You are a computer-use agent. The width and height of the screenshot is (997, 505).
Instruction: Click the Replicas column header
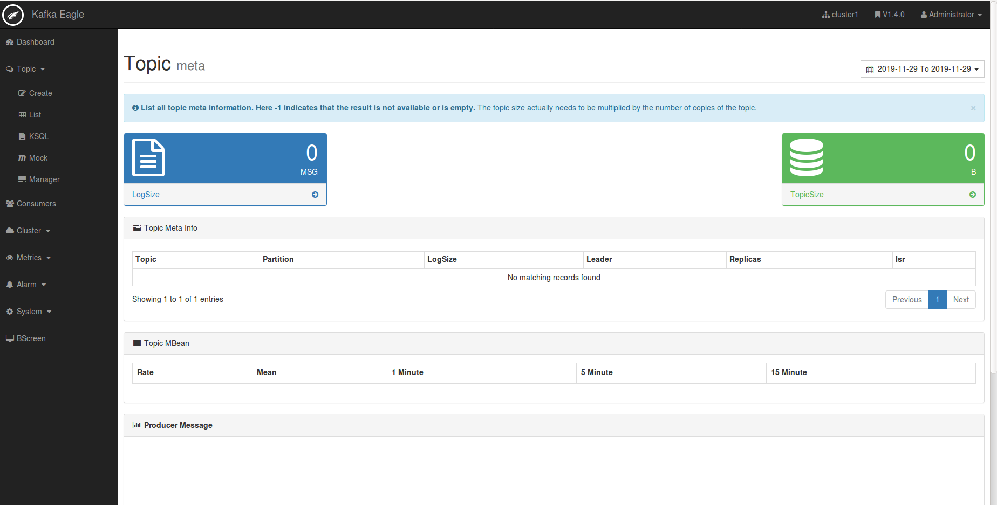tap(809, 259)
